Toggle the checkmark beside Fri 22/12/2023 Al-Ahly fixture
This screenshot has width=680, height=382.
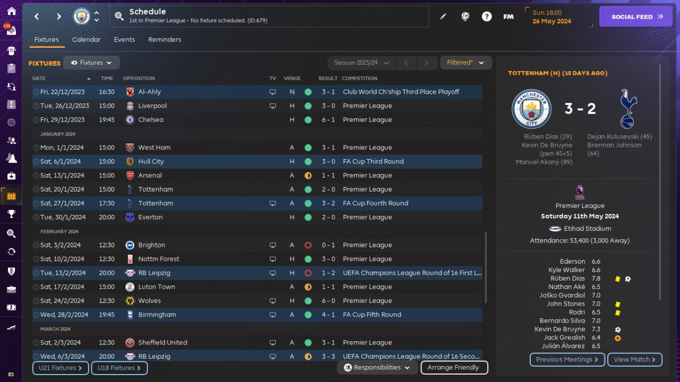36,92
